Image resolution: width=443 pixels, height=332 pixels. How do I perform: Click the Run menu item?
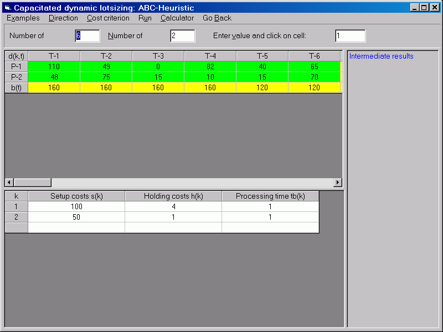coord(145,18)
